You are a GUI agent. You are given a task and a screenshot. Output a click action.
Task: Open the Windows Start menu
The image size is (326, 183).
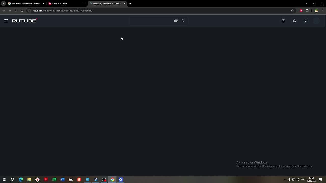pyautogui.click(x=4, y=180)
